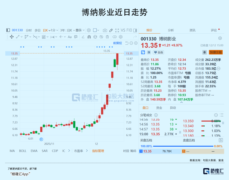The height and width of the screenshot is (180, 229).
Task: Add a text annotation with Aa tool
Action: pyautogui.click(x=70, y=37)
